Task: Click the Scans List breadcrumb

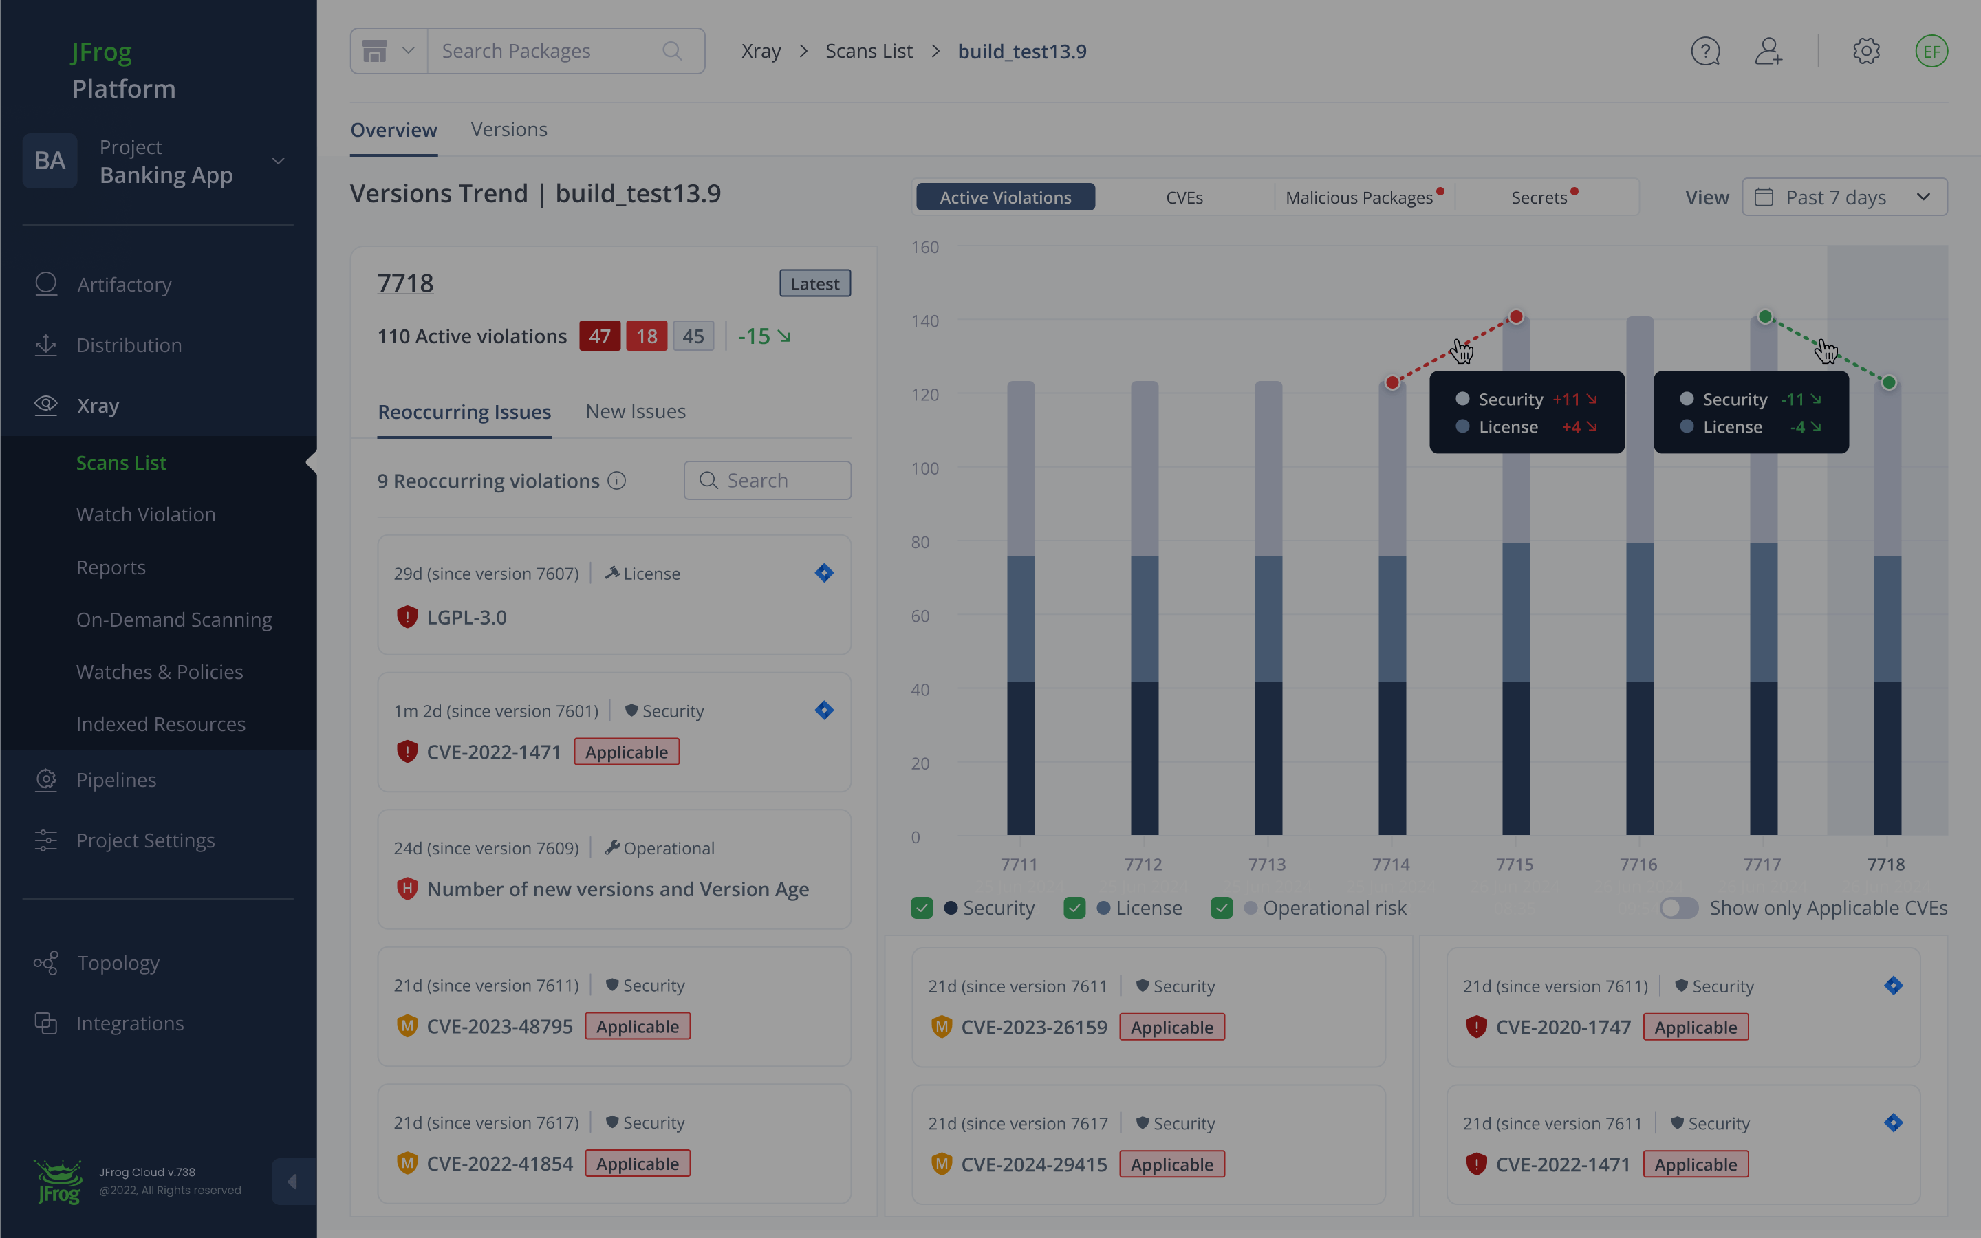Action: coord(869,51)
